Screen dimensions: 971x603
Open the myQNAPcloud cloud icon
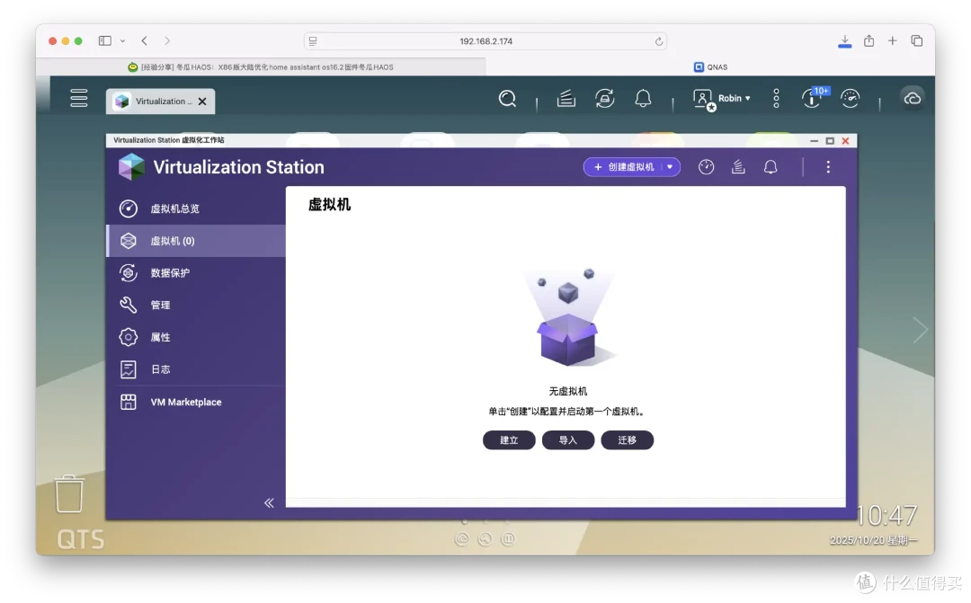click(x=913, y=99)
